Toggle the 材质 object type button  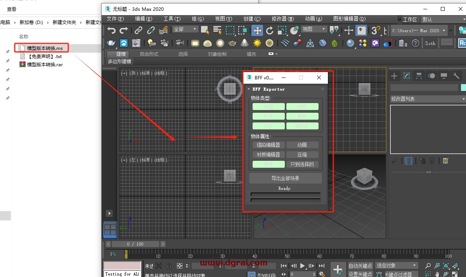point(302,107)
